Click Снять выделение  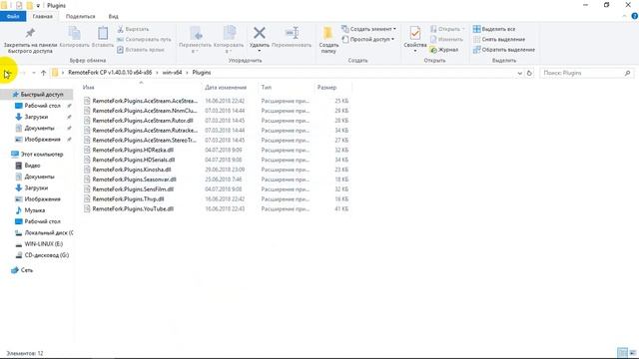click(x=499, y=40)
